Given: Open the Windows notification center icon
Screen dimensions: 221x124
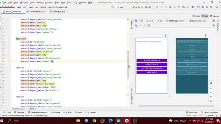Looking at the screenshot, I should (218, 121).
